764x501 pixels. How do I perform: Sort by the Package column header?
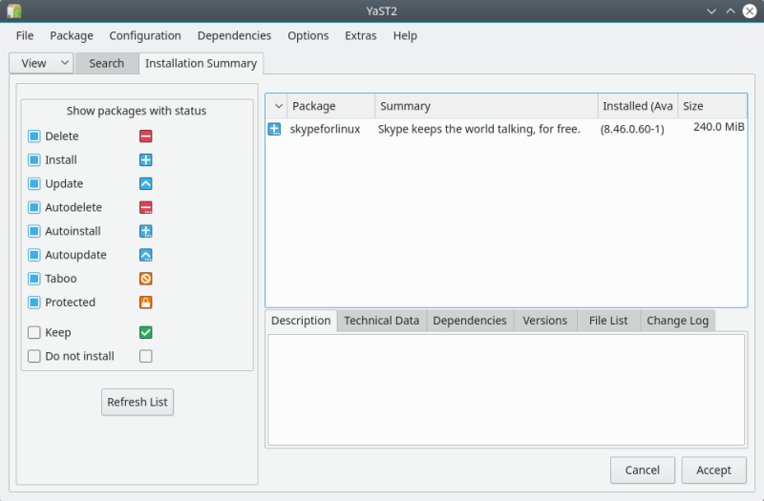(331, 106)
